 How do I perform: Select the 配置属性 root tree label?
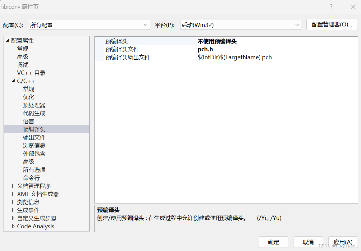pos(22,41)
